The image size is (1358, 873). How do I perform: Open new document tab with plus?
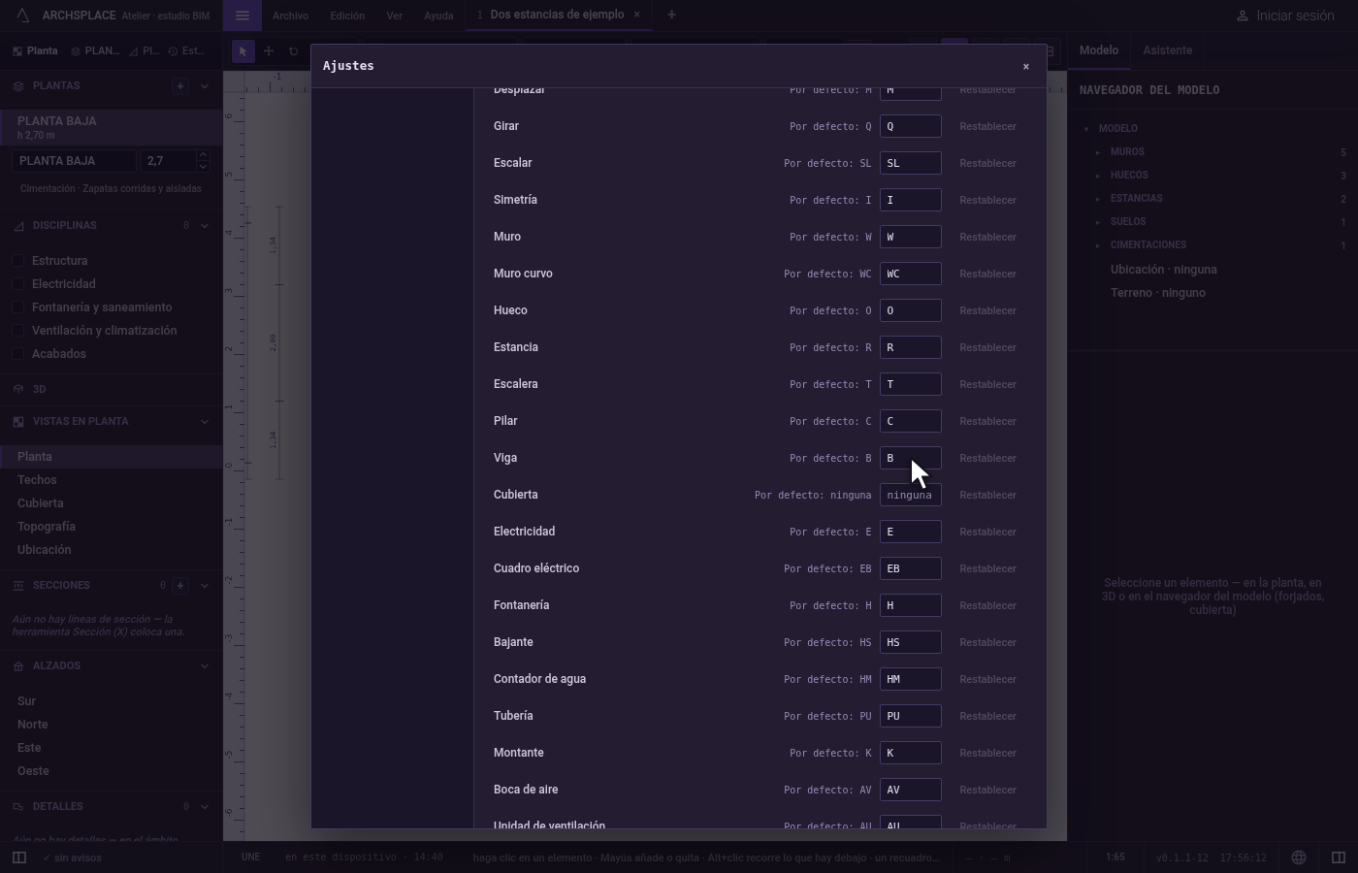(671, 15)
